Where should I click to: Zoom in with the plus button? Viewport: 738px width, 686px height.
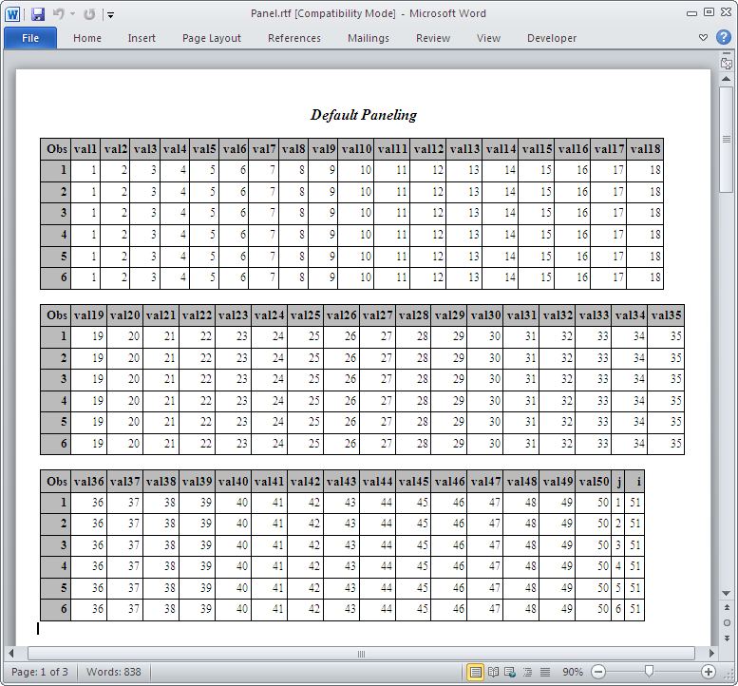click(709, 672)
